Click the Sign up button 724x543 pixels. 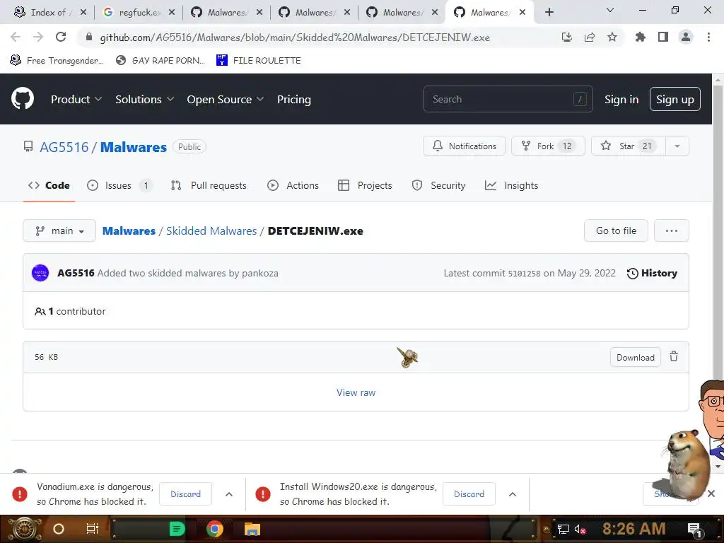click(675, 99)
